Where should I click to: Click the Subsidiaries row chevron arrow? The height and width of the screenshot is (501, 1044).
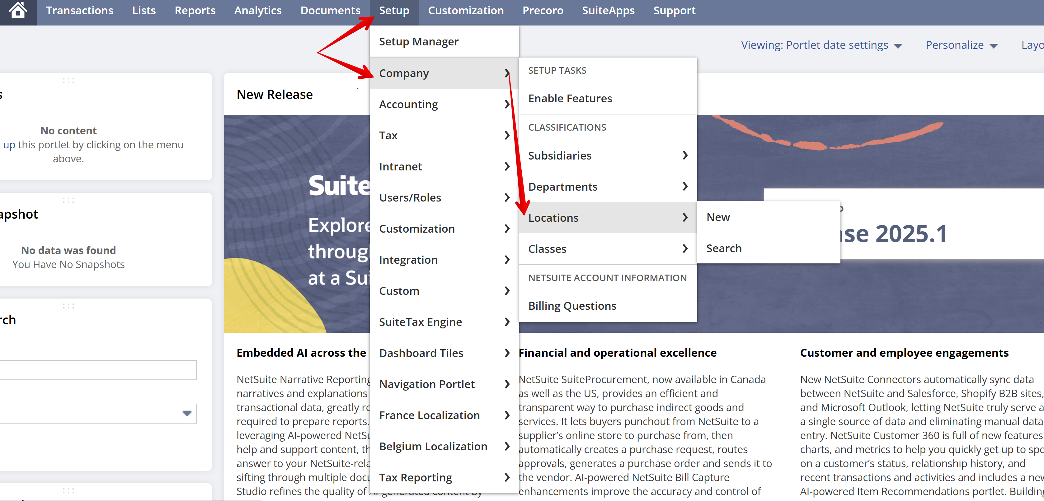pyautogui.click(x=685, y=155)
